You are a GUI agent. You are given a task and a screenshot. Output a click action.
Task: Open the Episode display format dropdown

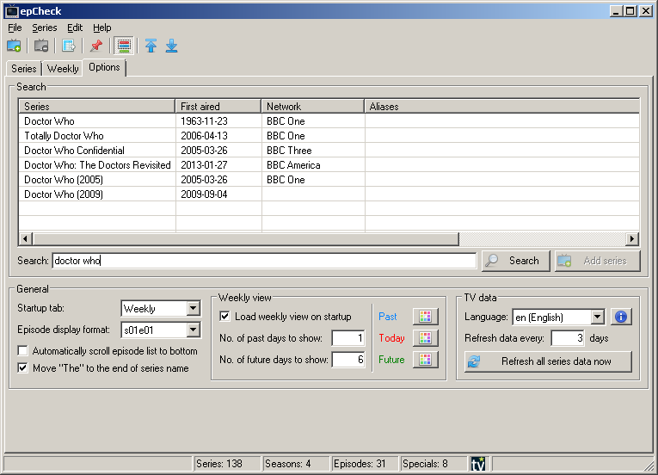(x=193, y=330)
